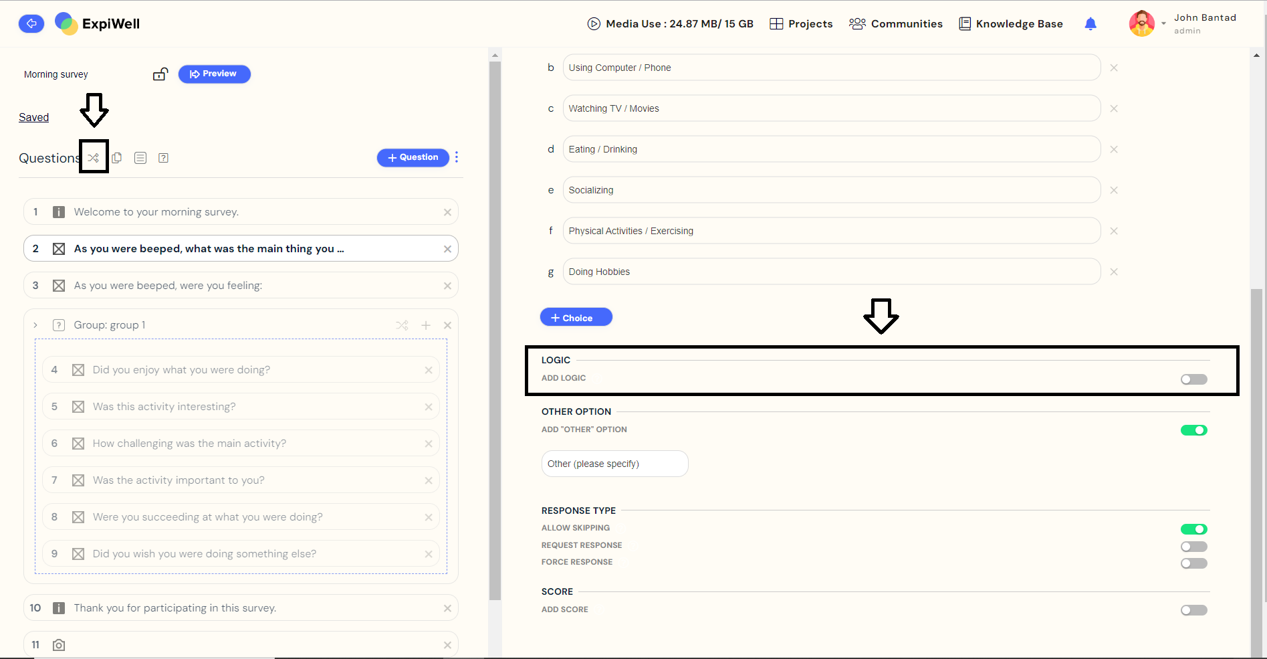1267x659 pixels.
Task: Click the shuffle questions icon
Action: (94, 158)
